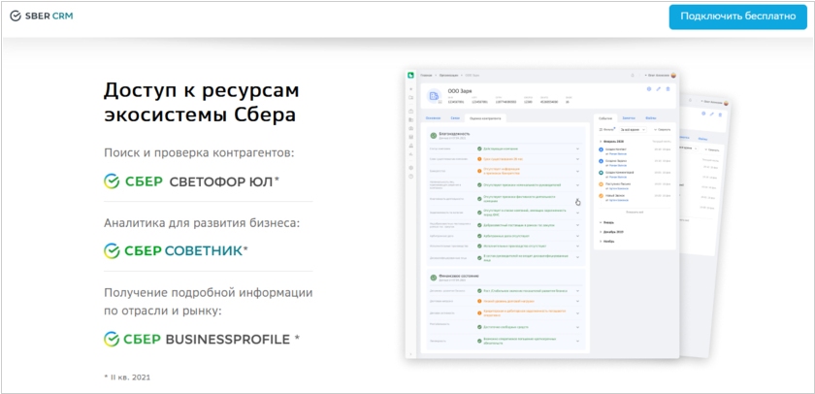
Task: Click the text Поиск и проверка контрагентов
Action: tap(199, 153)
